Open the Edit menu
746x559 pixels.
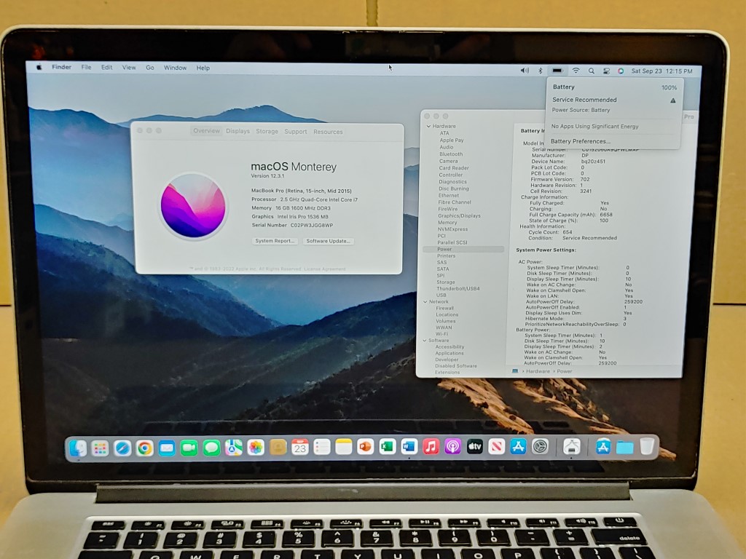click(x=106, y=68)
